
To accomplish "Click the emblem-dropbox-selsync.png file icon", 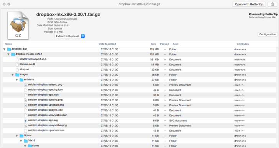I will (x=26, y=85).
